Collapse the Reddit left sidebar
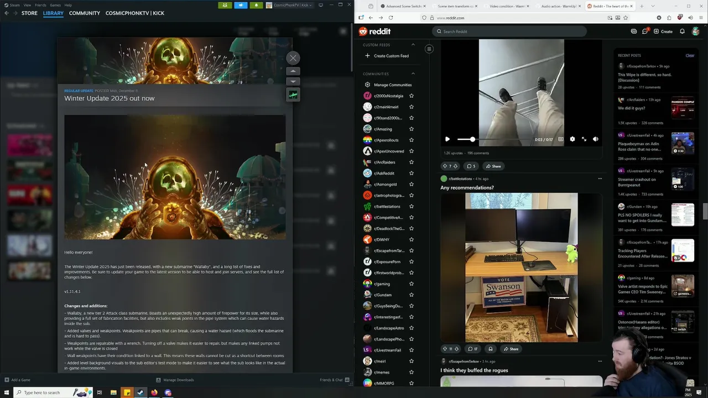Image resolution: width=708 pixels, height=398 pixels. 429,49
